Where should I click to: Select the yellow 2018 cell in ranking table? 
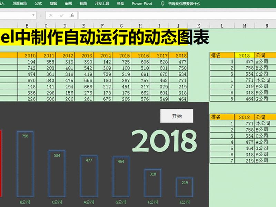click(x=245, y=55)
